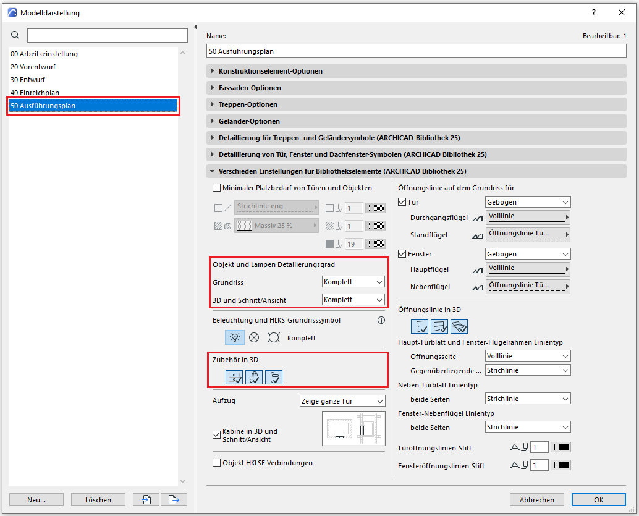
Task: Select the crossed-circle lighting symbol icon
Action: click(253, 337)
